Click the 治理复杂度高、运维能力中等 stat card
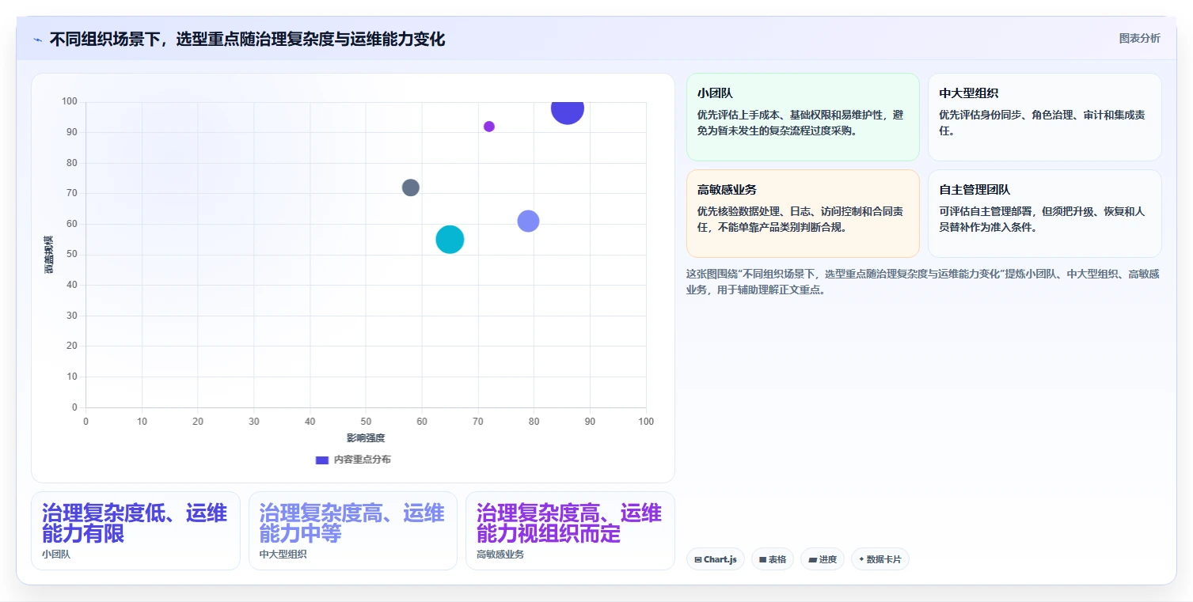 353,531
